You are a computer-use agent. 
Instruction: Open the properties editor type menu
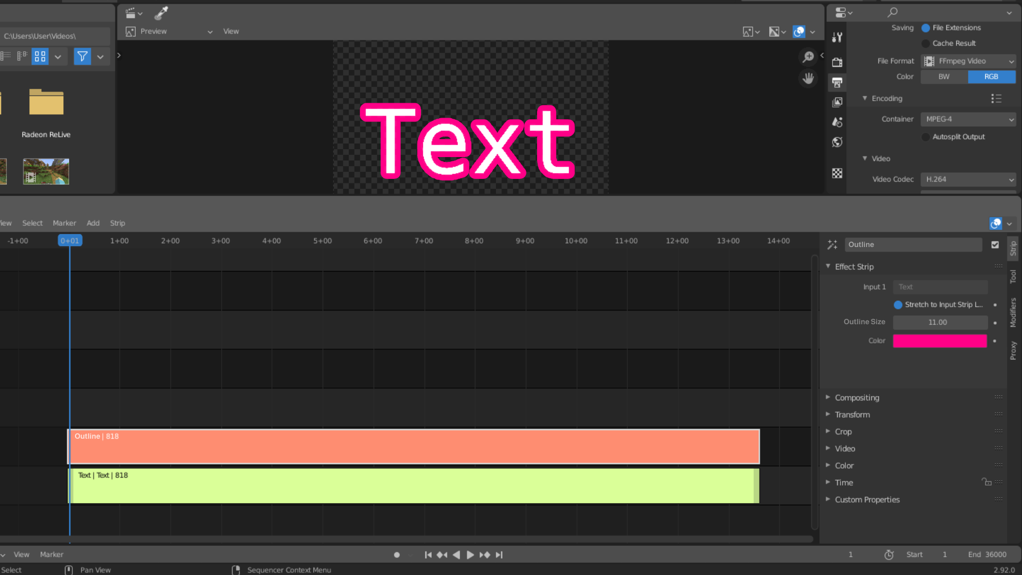[844, 12]
